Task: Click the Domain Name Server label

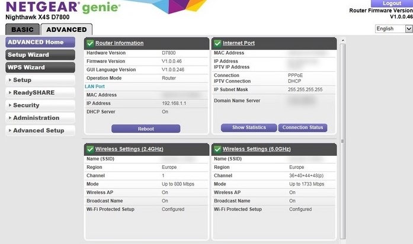Action: click(x=237, y=101)
